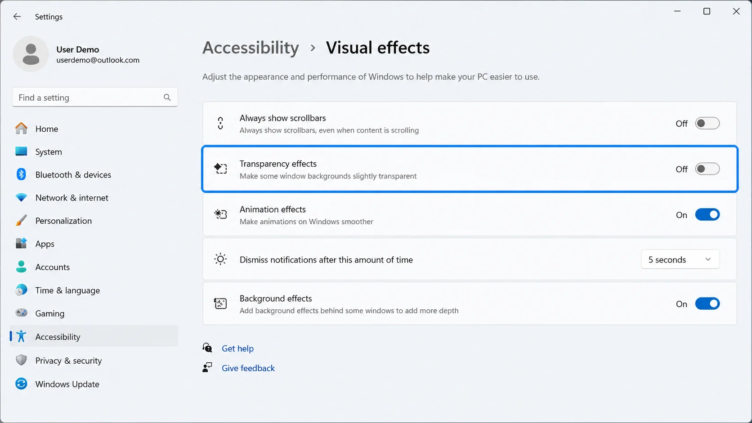Minimize the Settings window
Viewport: 752px width, 423px height.
[677, 11]
